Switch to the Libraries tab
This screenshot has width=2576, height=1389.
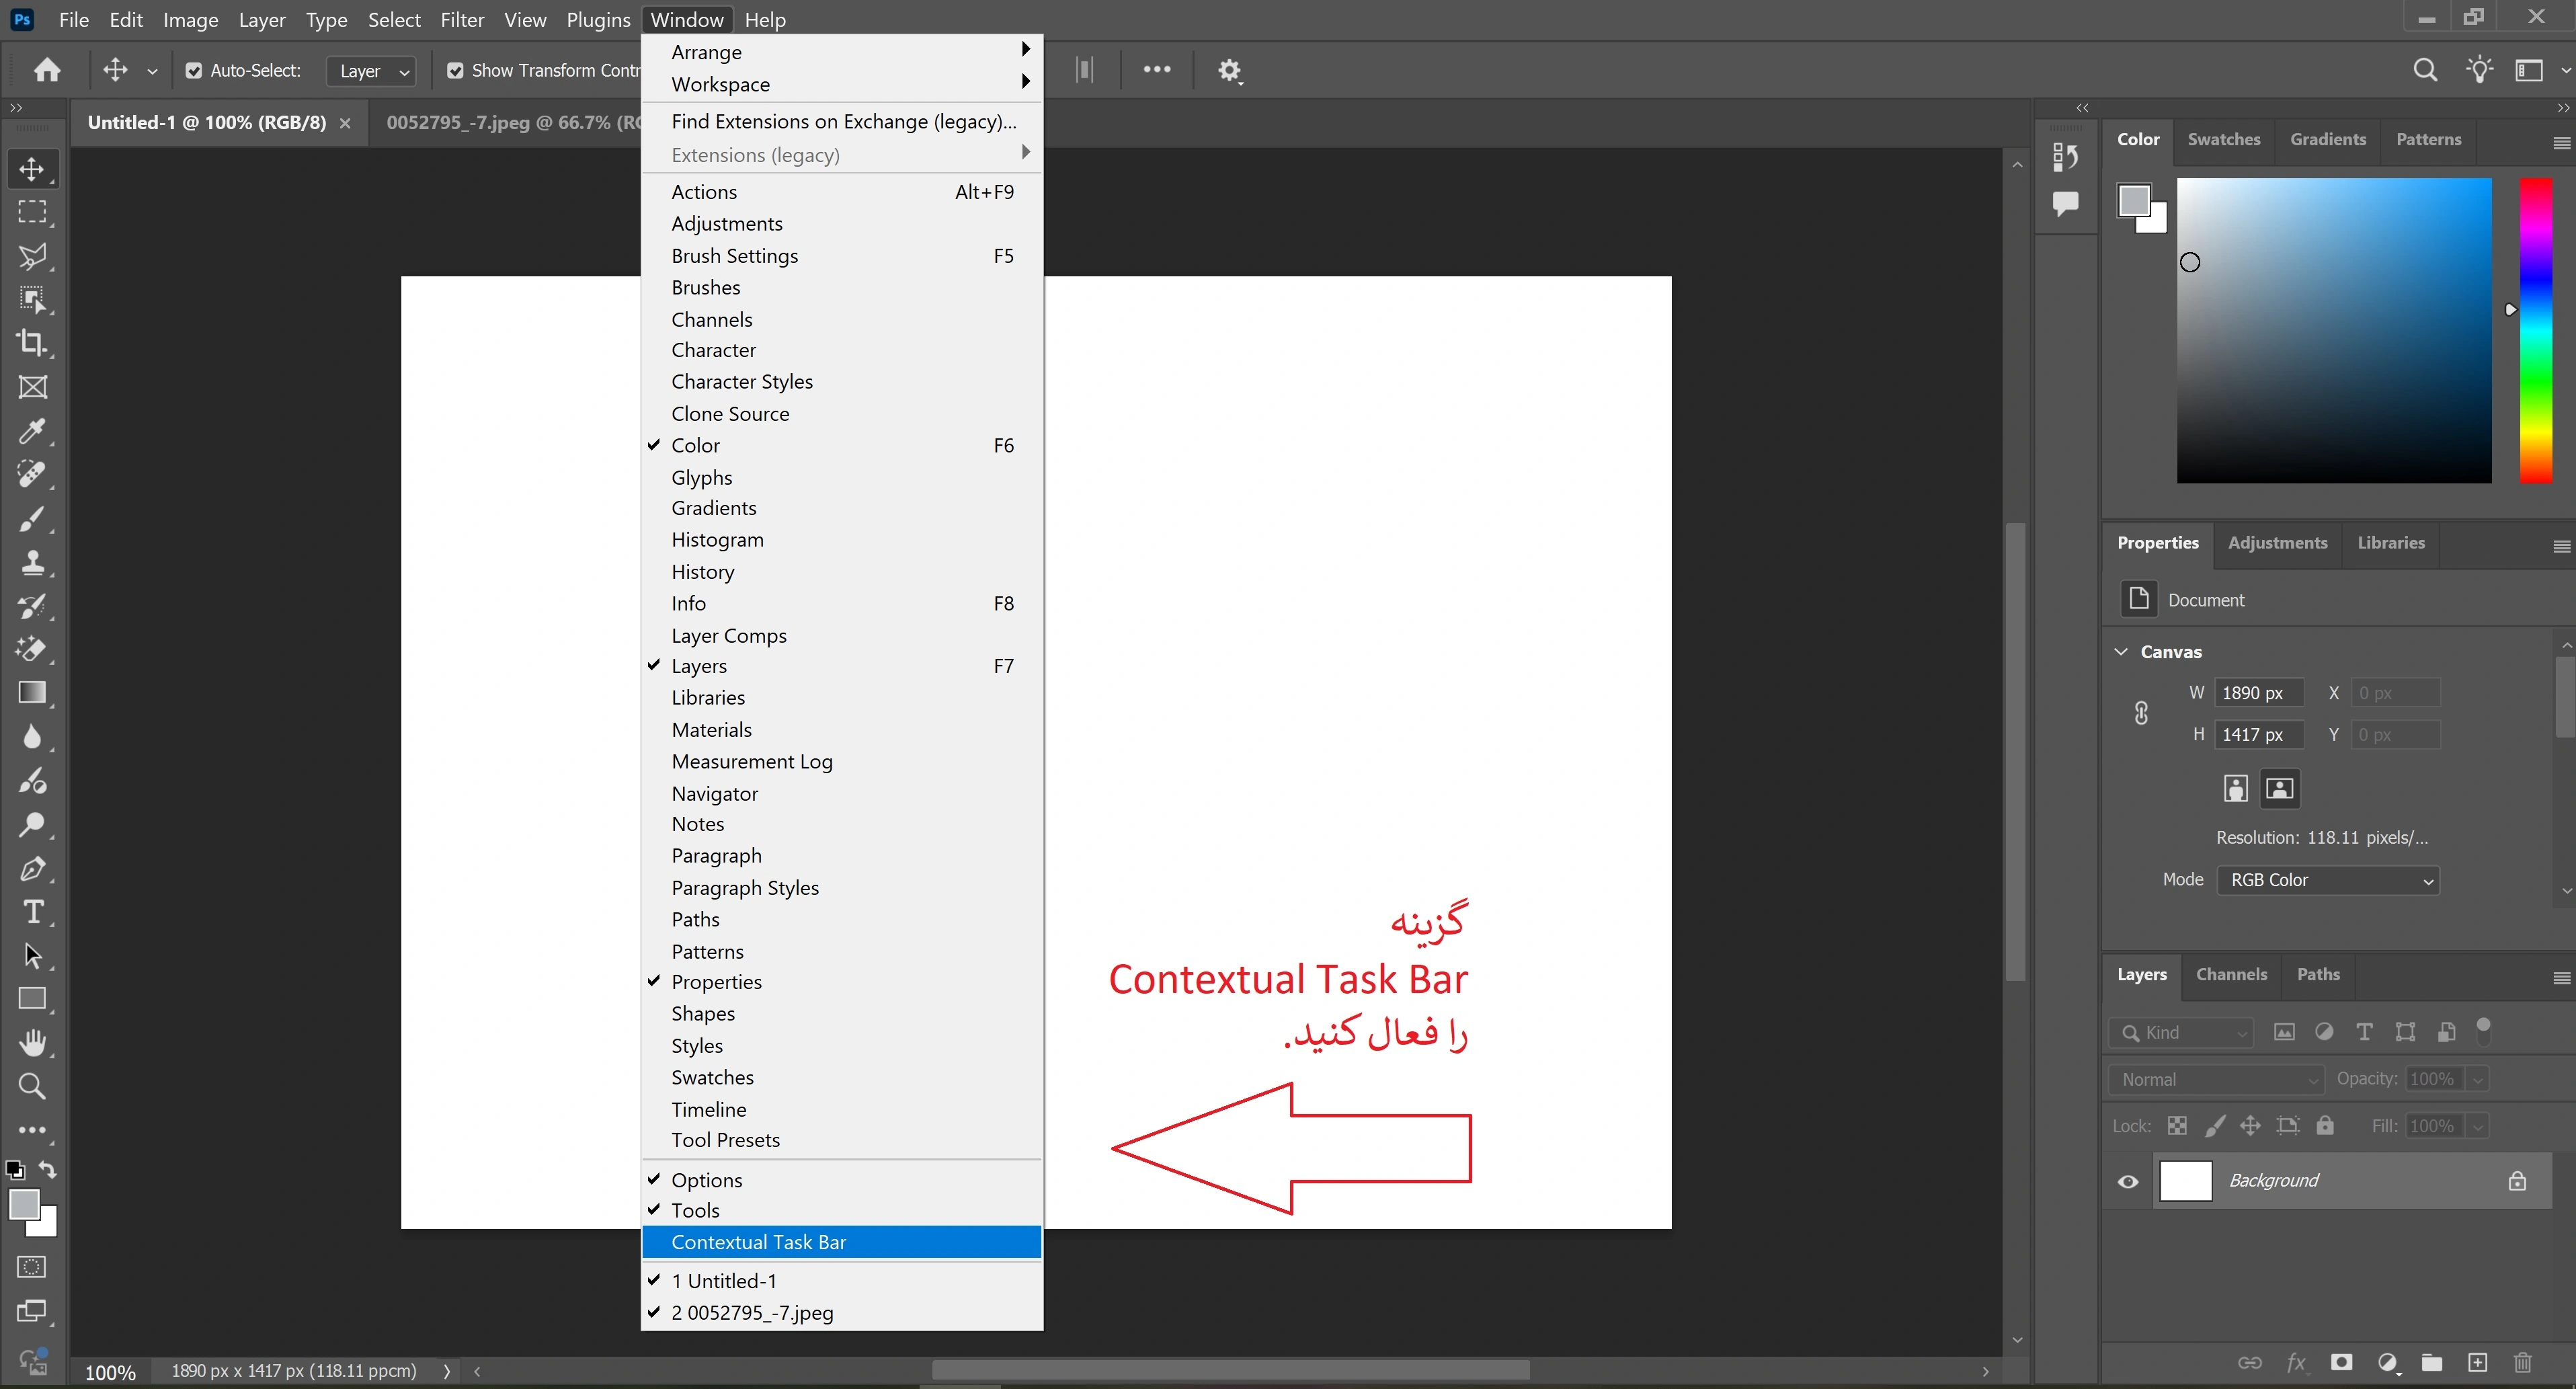pos(2390,543)
